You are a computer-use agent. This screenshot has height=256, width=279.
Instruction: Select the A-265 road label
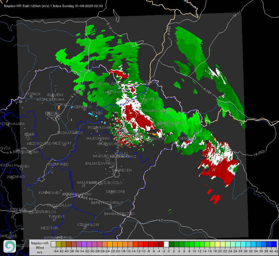pos(207,91)
